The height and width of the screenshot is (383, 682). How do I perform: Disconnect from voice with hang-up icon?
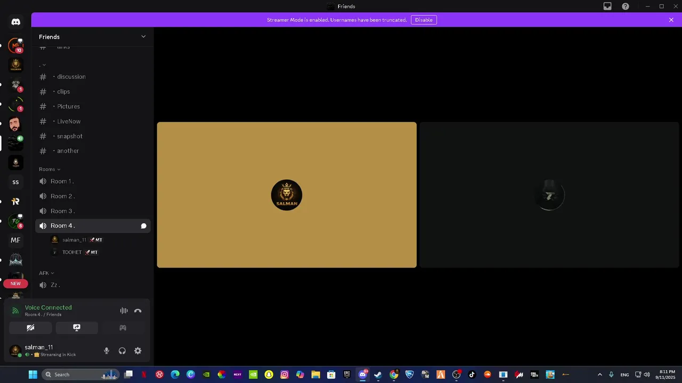pyautogui.click(x=138, y=311)
